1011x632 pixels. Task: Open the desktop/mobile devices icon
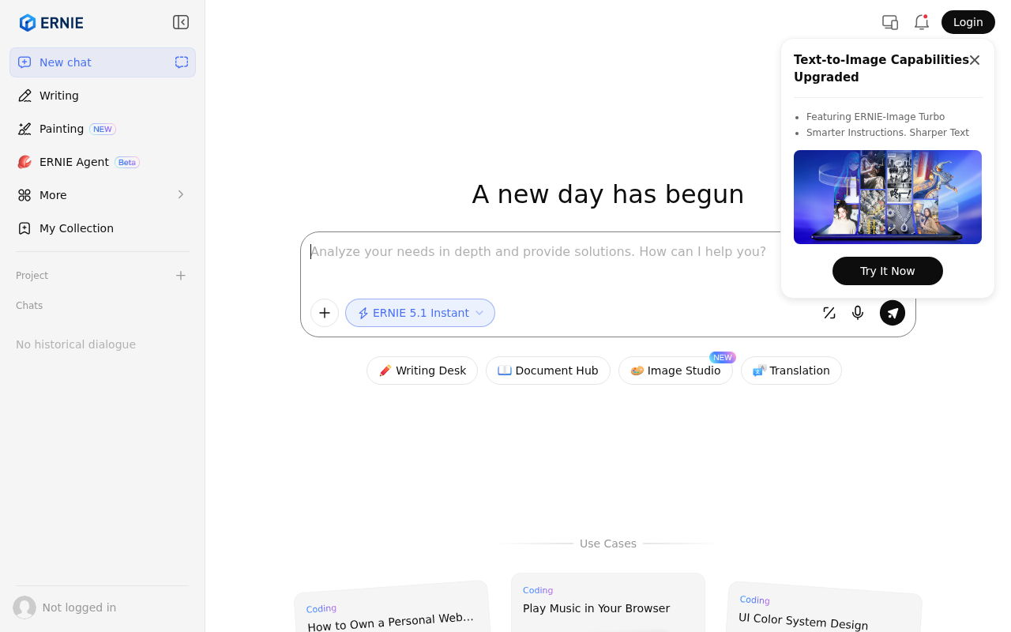point(890,22)
